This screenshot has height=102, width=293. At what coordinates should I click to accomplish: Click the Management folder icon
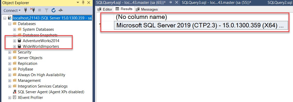pyautogui.click(x=14, y=81)
